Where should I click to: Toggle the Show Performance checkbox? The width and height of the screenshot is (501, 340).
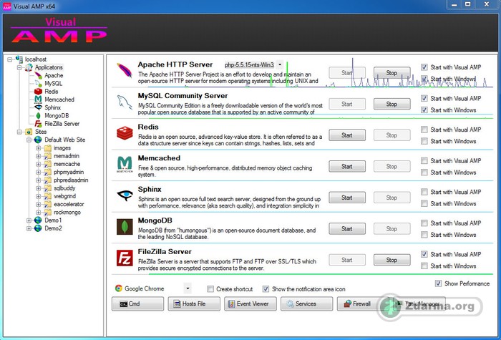pyautogui.click(x=438, y=283)
